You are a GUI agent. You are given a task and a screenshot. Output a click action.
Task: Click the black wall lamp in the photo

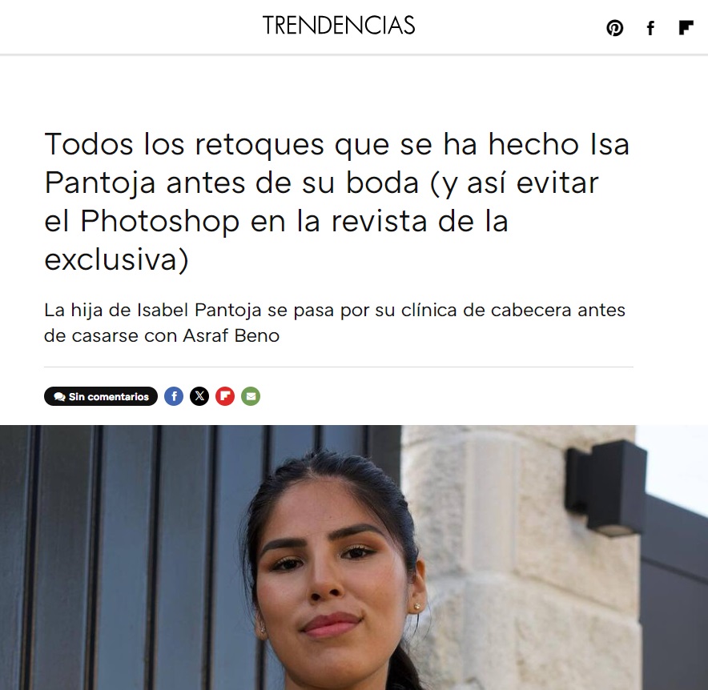(605, 487)
